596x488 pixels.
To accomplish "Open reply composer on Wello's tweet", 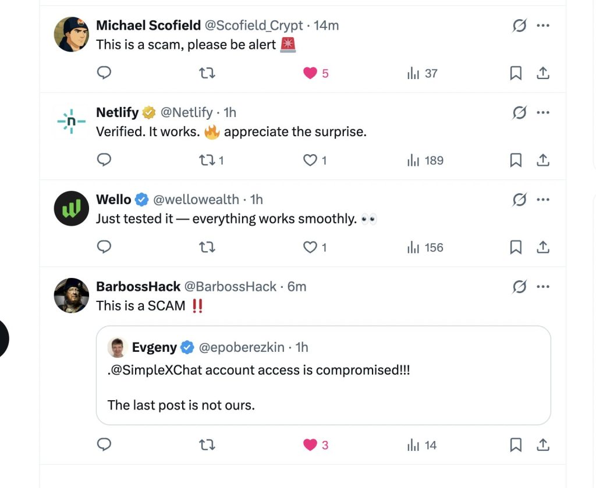I will (104, 247).
